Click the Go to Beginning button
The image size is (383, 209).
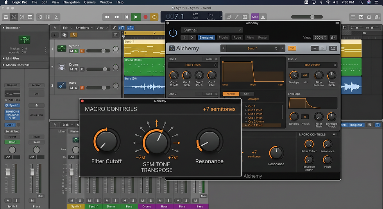[126, 17]
